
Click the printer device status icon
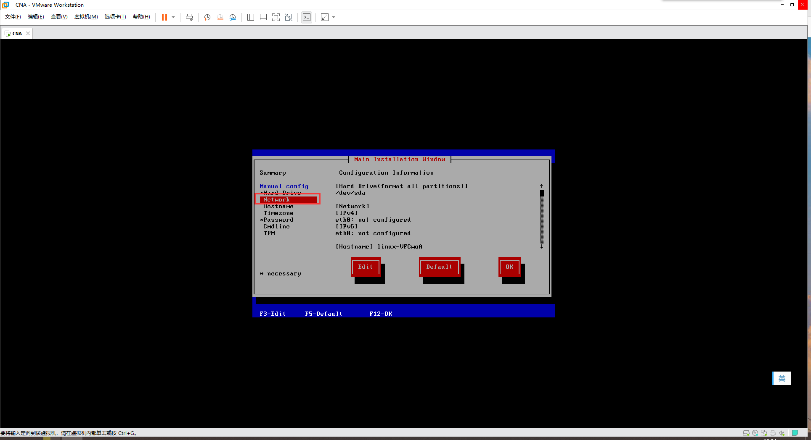point(773,433)
